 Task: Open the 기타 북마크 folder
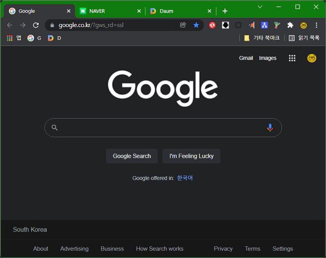click(262, 38)
